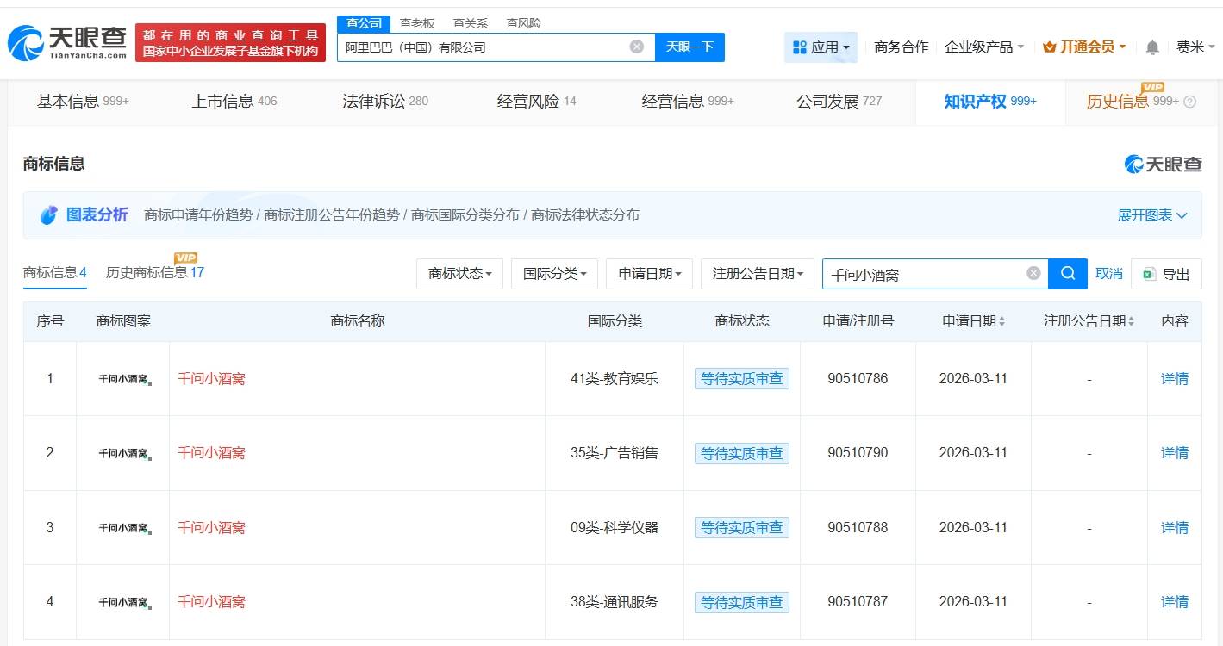
Task: Clear the 千问小酒窝 search with the X icon
Action: tap(1033, 273)
